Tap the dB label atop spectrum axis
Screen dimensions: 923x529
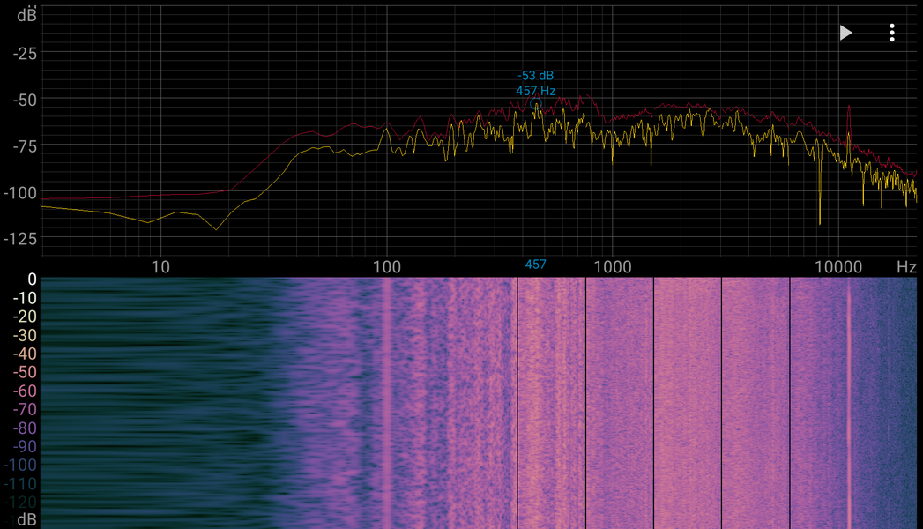(x=26, y=15)
